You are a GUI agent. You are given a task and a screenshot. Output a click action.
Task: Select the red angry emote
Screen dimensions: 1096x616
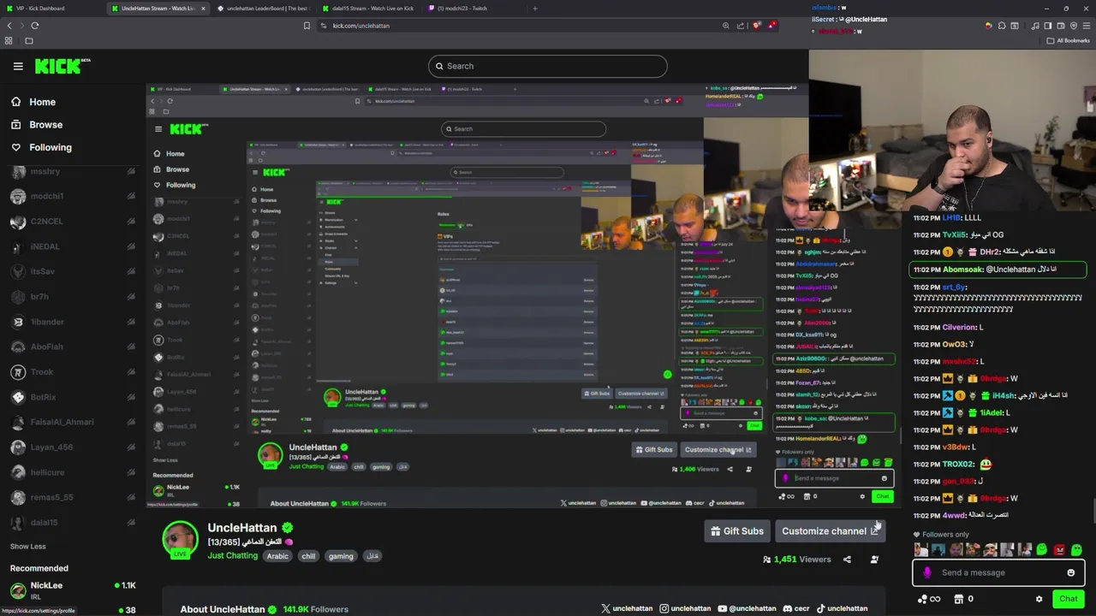pyautogui.click(x=1059, y=550)
